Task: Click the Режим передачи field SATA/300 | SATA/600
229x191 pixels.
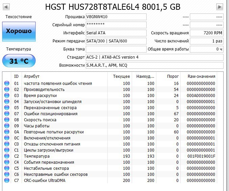Action: coord(116,41)
